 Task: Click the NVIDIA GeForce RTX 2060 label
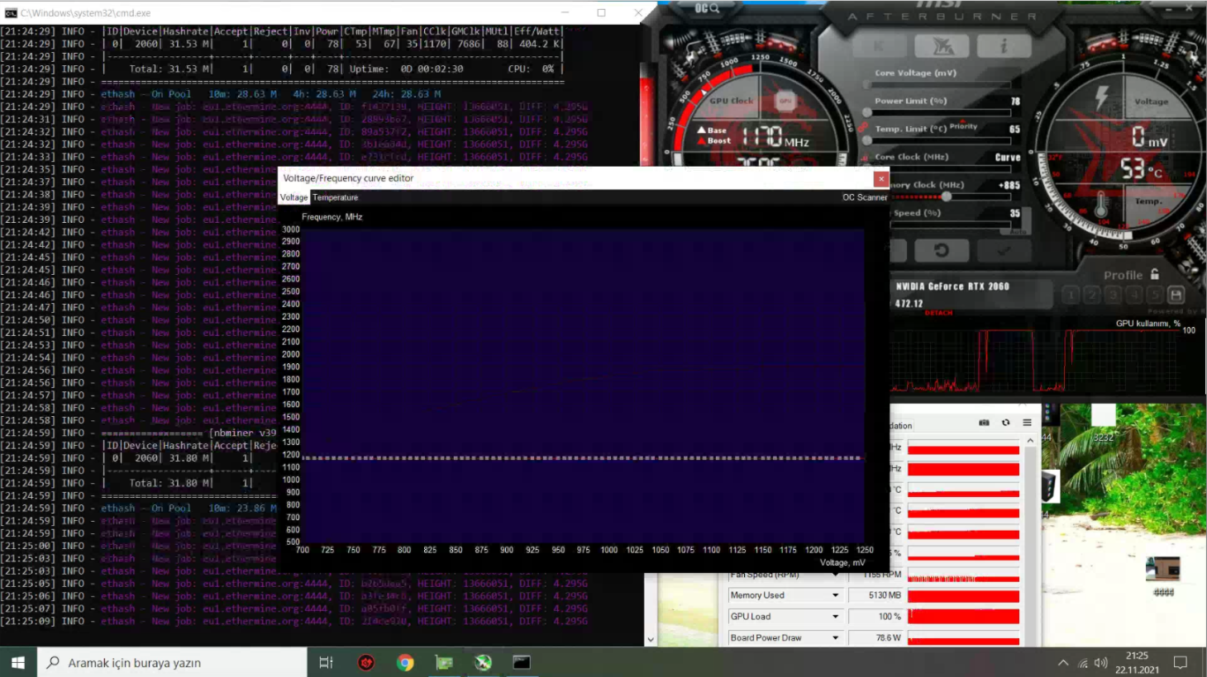coord(952,286)
